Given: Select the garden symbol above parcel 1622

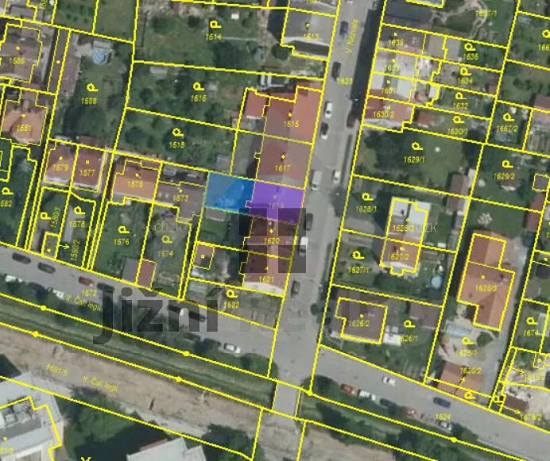Looking at the screenshot, I should click(x=230, y=294).
